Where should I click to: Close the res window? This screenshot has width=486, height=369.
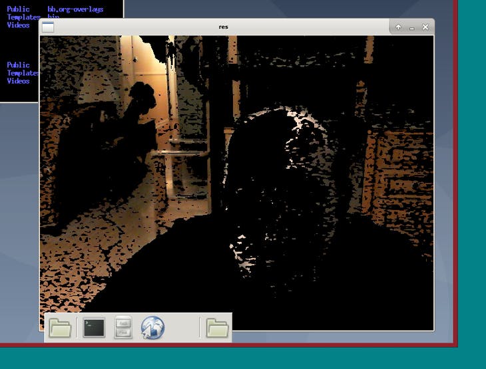tap(425, 27)
